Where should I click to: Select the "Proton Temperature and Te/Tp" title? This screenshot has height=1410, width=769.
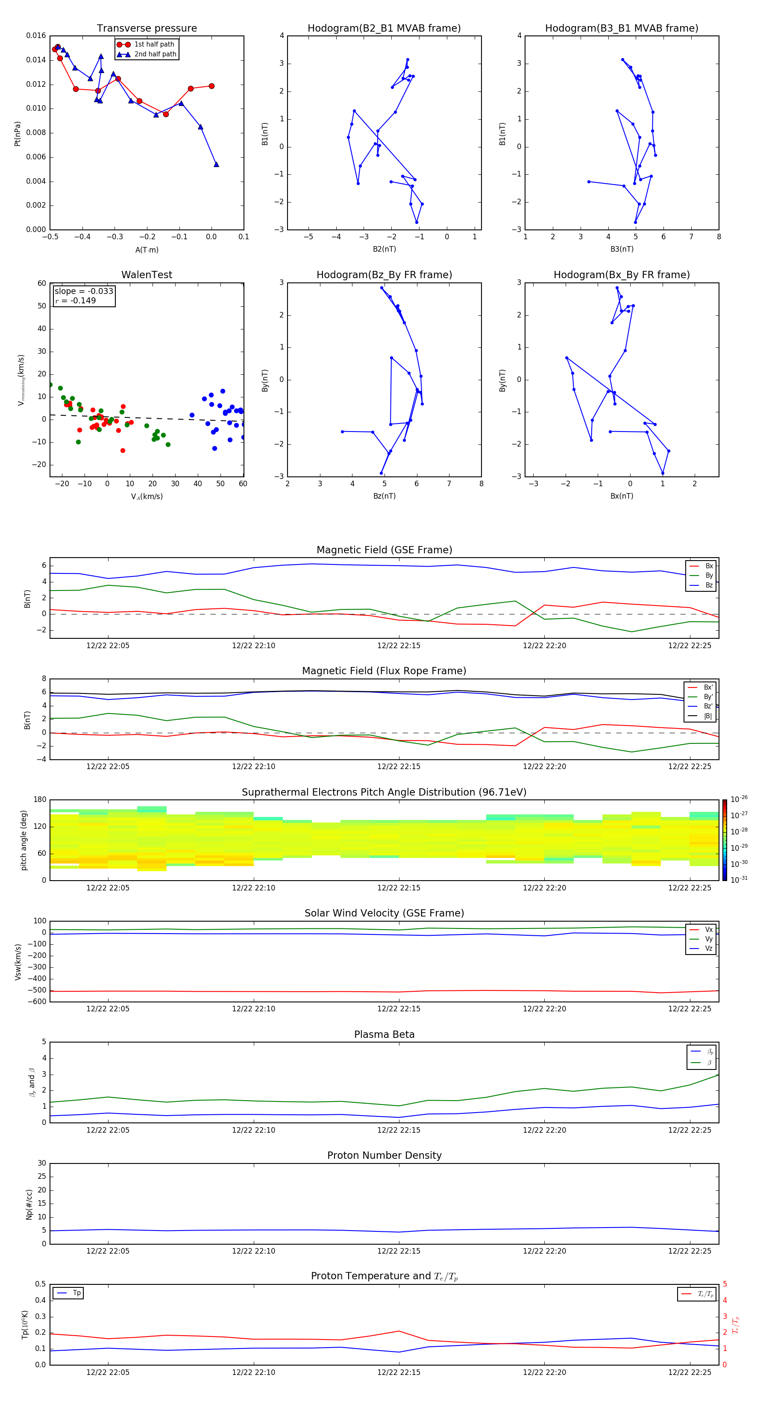coord(384,1276)
